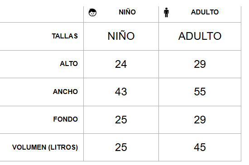This screenshot has width=249, height=165.
Task: Click the adult ALTO value 29
Action: pos(200,64)
